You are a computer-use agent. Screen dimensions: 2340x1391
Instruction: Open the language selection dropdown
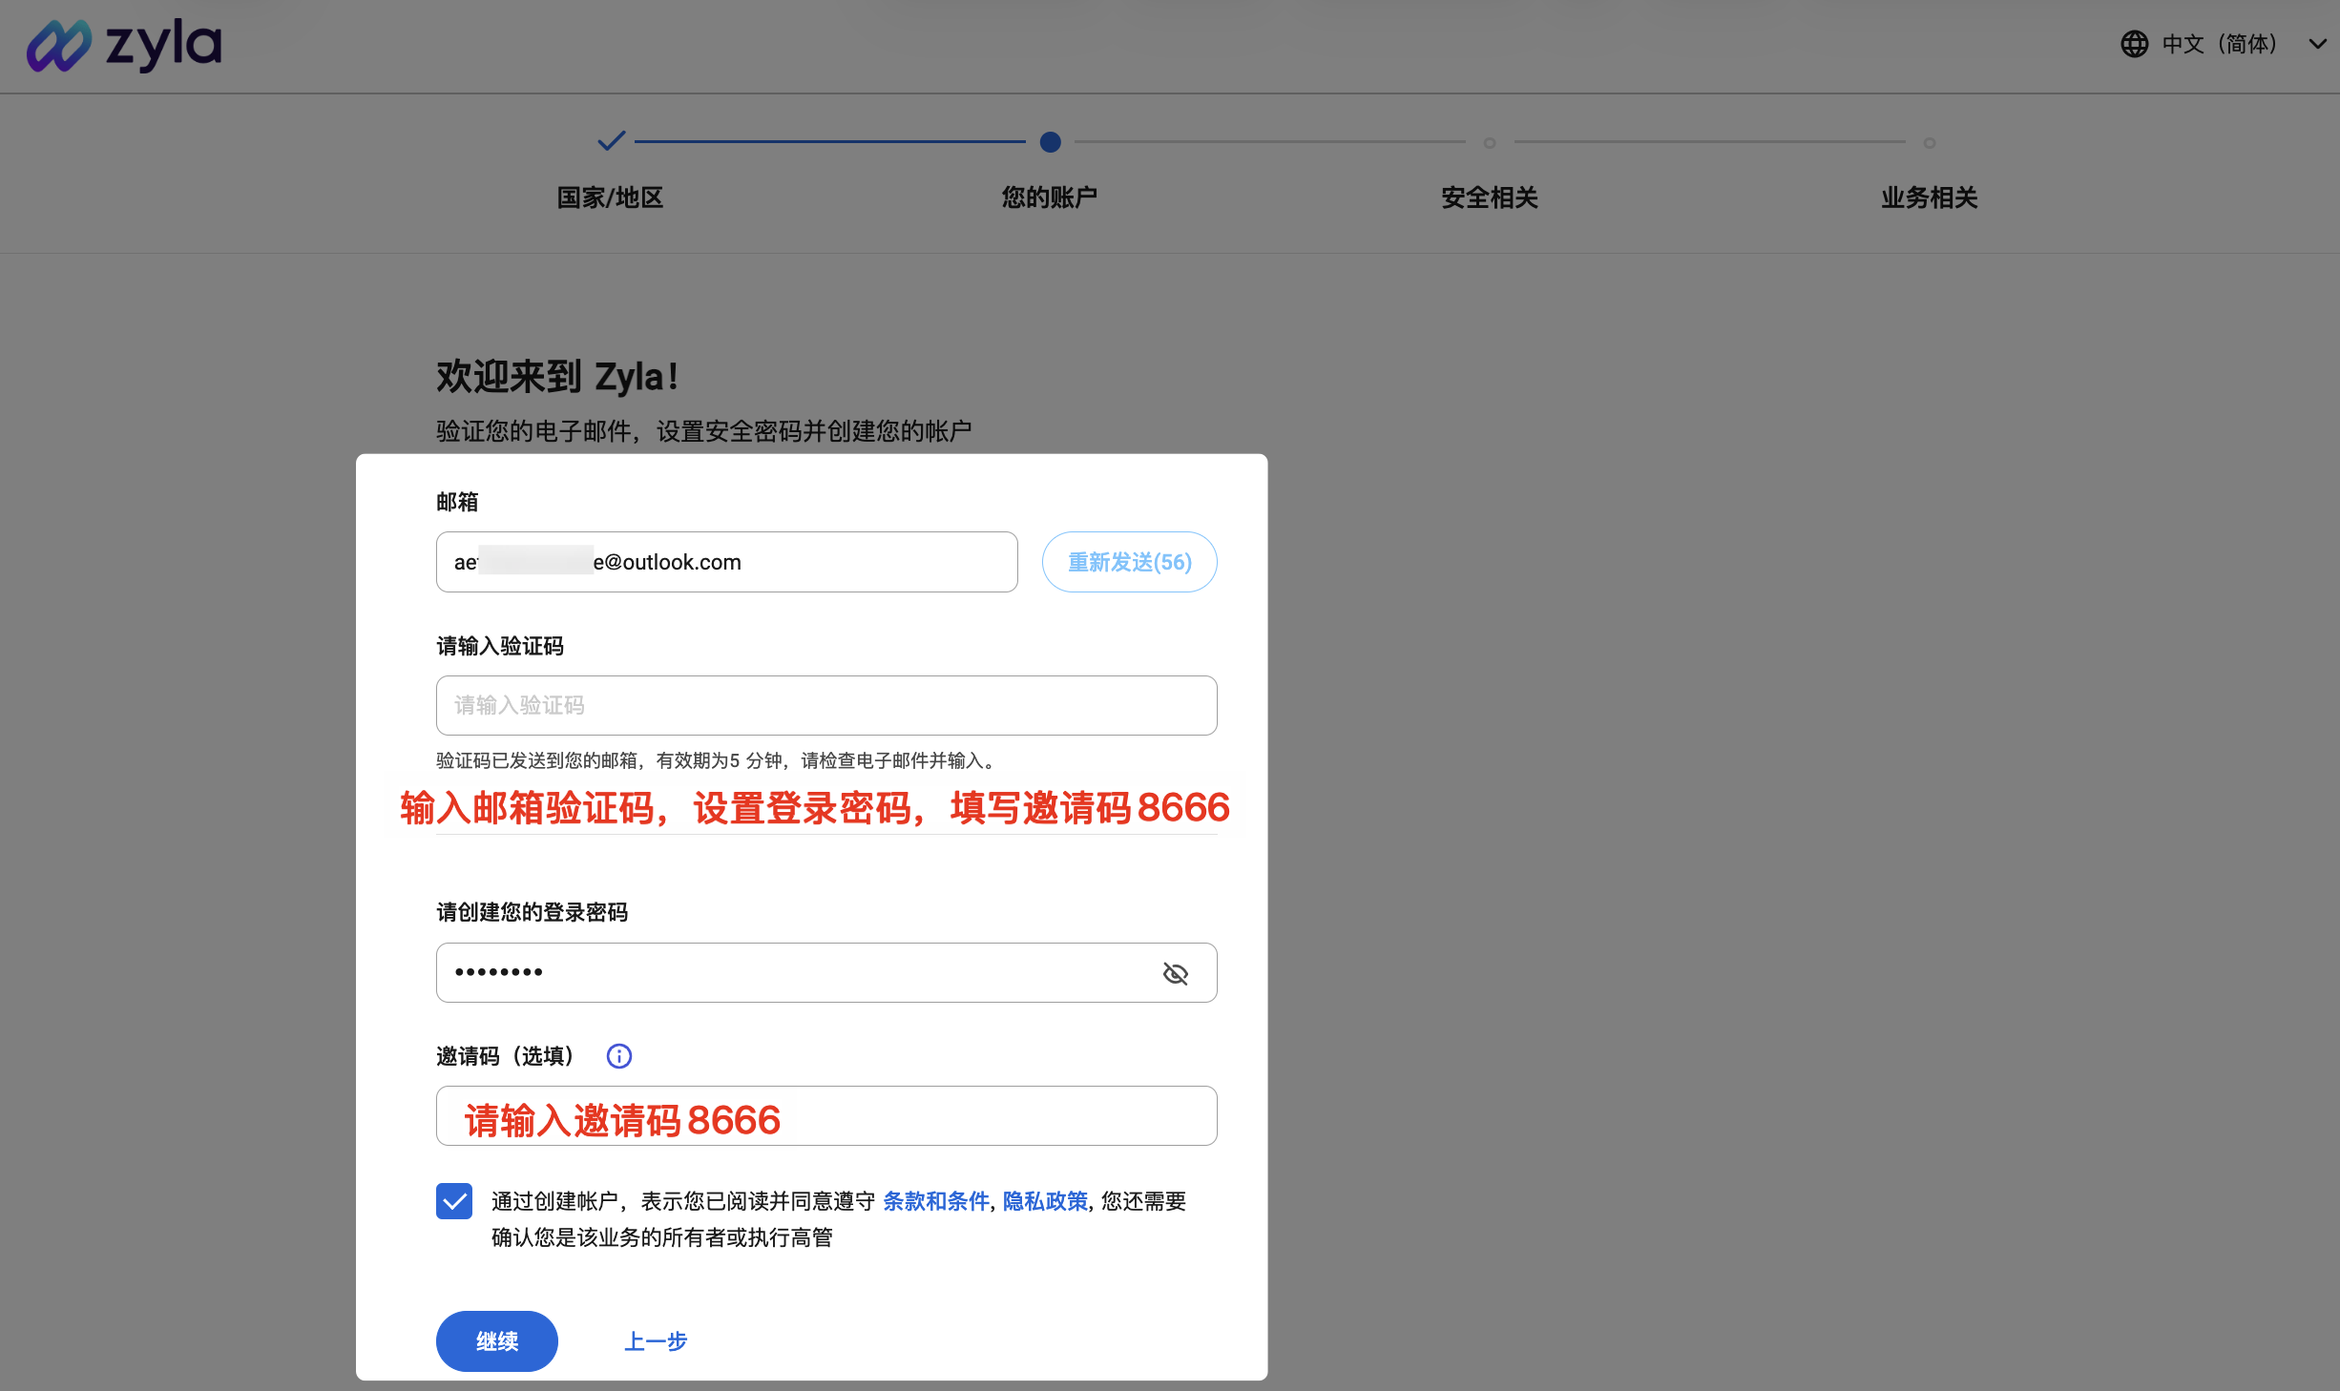point(2219,44)
